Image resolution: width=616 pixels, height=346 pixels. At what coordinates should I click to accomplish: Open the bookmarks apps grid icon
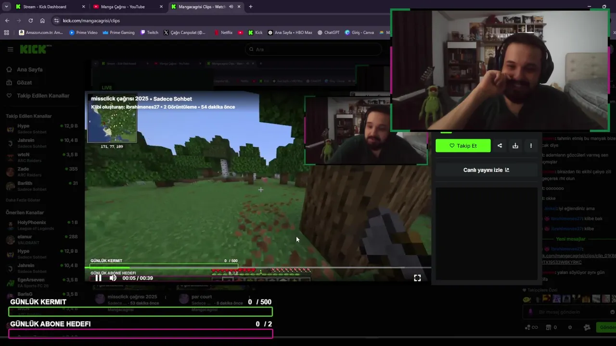coord(6,33)
